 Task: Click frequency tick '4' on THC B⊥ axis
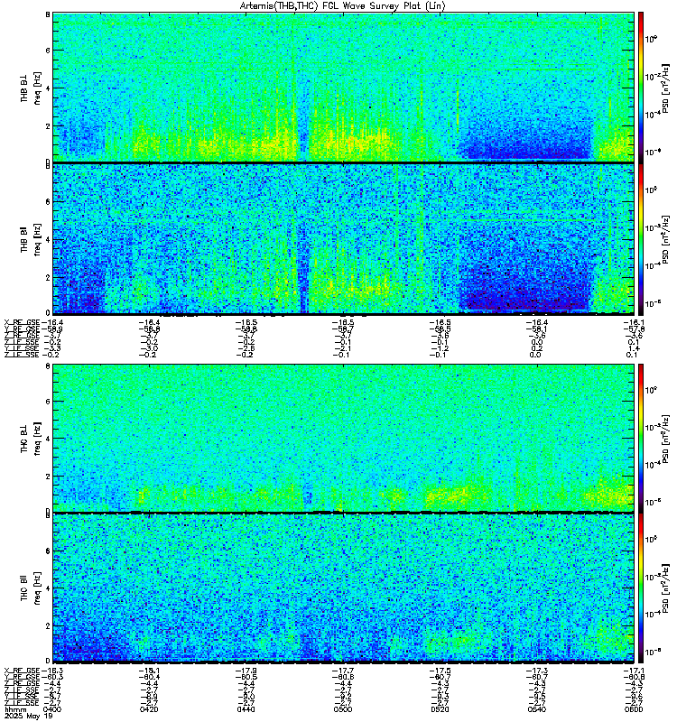pyautogui.click(x=48, y=439)
